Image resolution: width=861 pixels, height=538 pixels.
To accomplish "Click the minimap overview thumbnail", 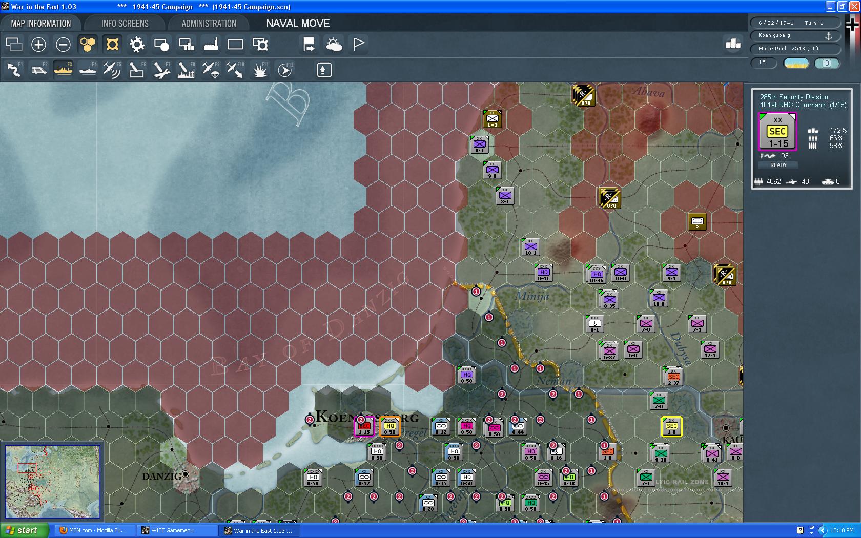I will (x=52, y=481).
